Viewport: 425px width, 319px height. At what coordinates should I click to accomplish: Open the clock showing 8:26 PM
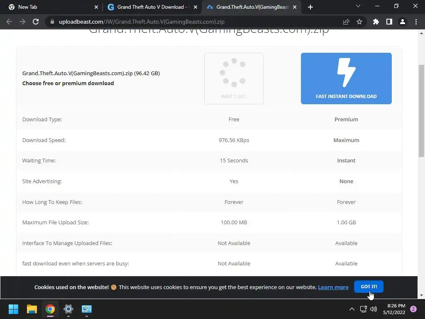(x=394, y=309)
